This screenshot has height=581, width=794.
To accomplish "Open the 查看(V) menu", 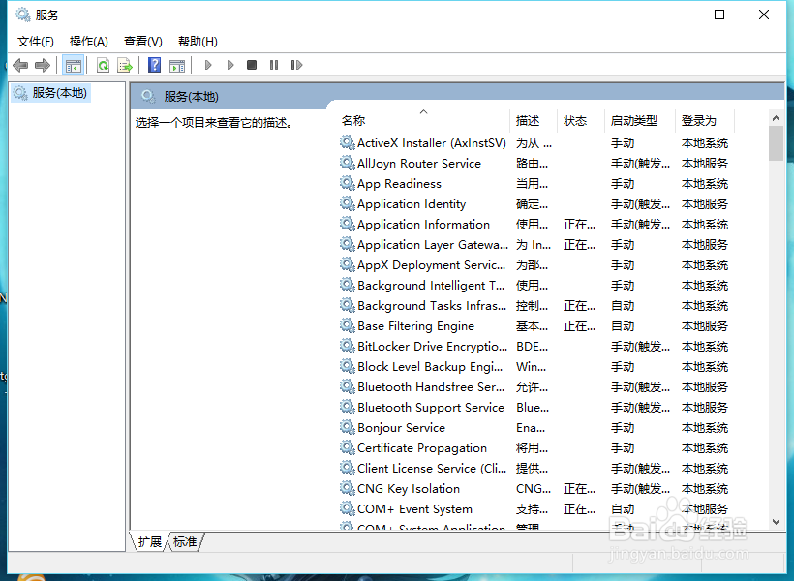I will coord(142,41).
